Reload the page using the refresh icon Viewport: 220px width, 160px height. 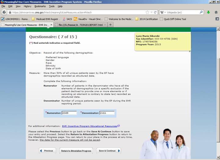pyautogui.click(x=156, y=13)
